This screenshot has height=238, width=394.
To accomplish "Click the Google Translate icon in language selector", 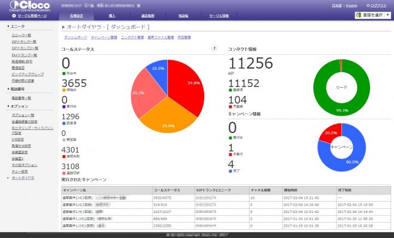I will pyautogui.click(x=358, y=15).
